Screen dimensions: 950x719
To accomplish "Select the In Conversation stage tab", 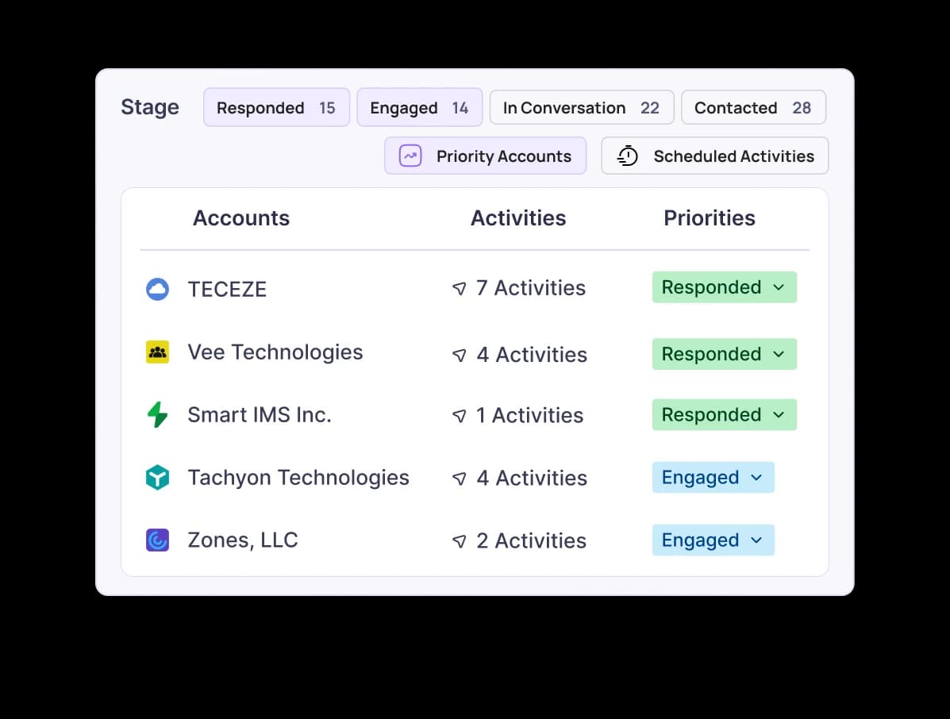I will click(582, 107).
